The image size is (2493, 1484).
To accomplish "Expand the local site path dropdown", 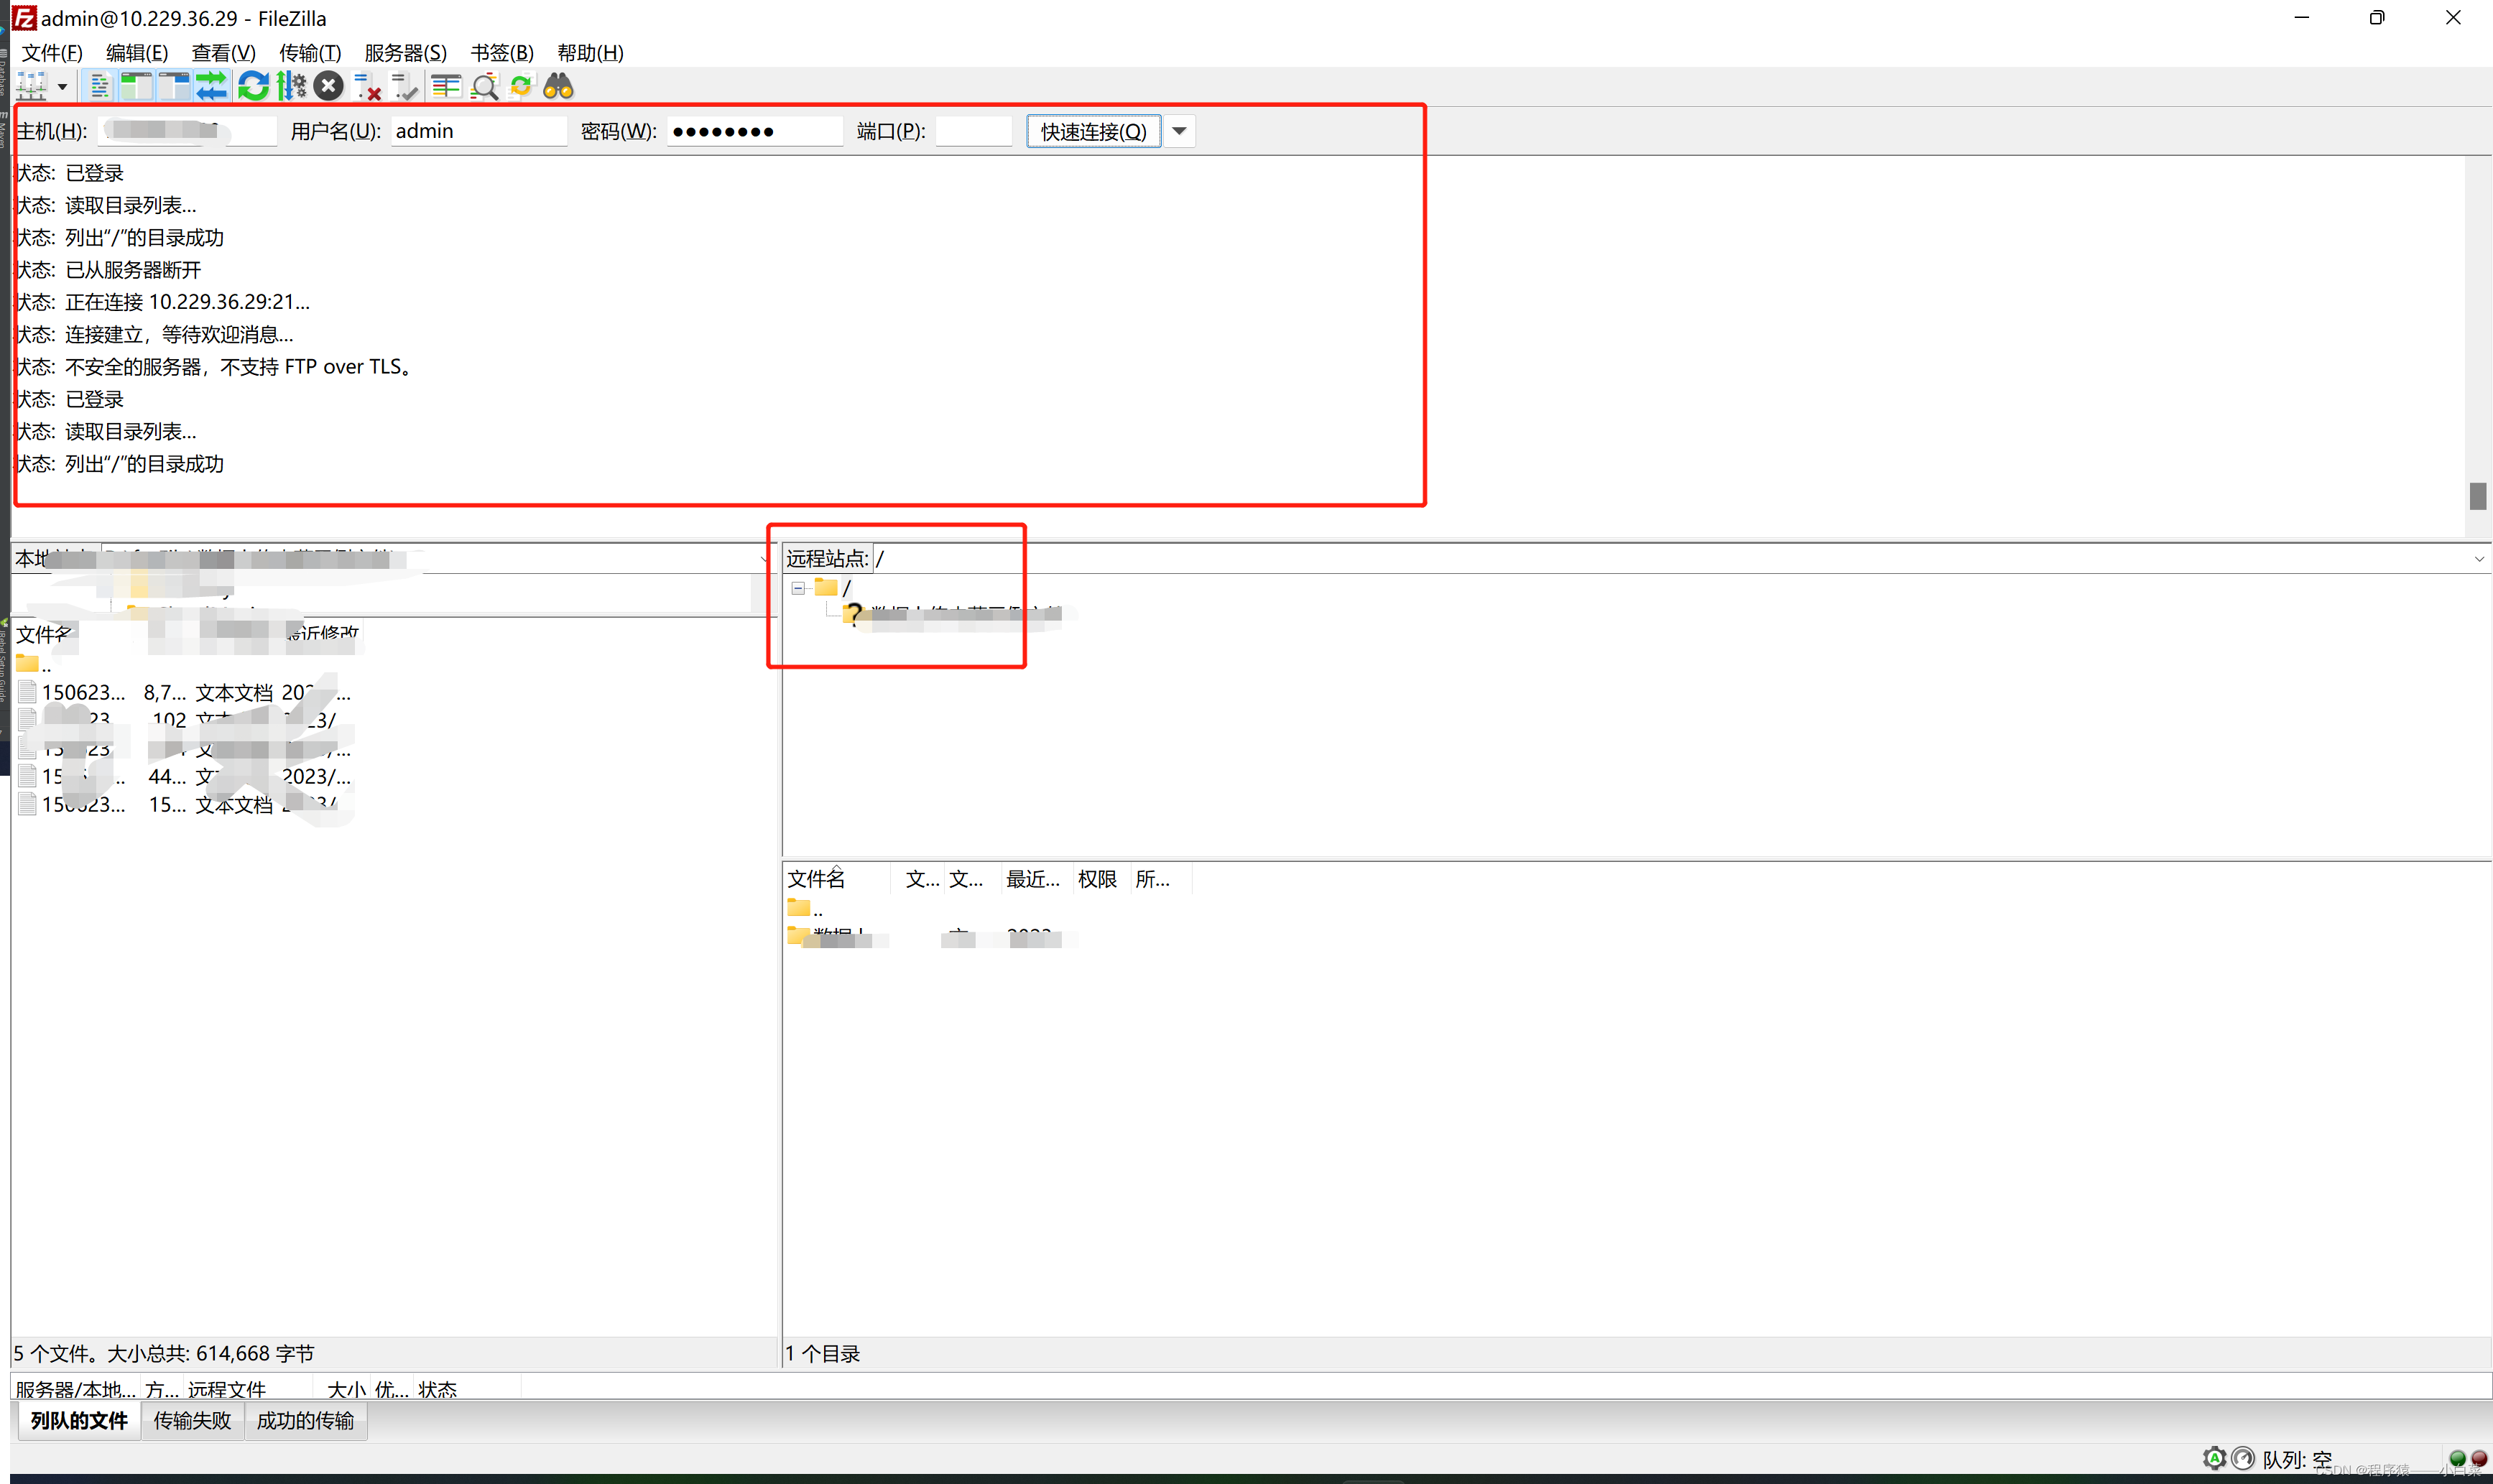I will click(x=765, y=559).
